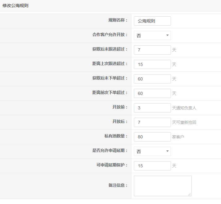221x204 pixels.
Task: Click the 规则名称 text field
Action: 152,21
